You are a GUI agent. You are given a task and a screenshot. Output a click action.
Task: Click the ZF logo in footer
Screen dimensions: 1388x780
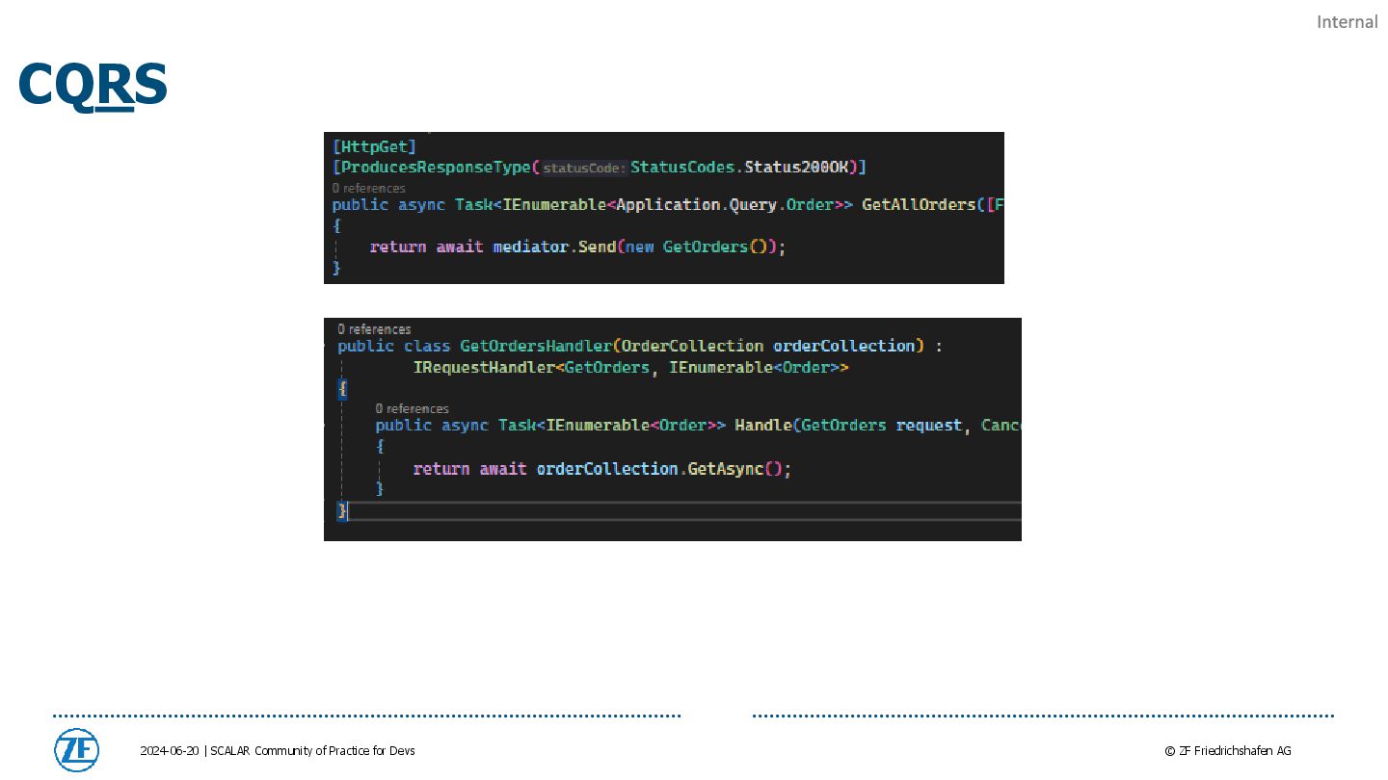(x=76, y=750)
